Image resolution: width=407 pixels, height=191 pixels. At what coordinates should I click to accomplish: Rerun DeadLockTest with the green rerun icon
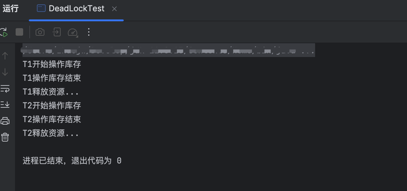tap(3, 32)
